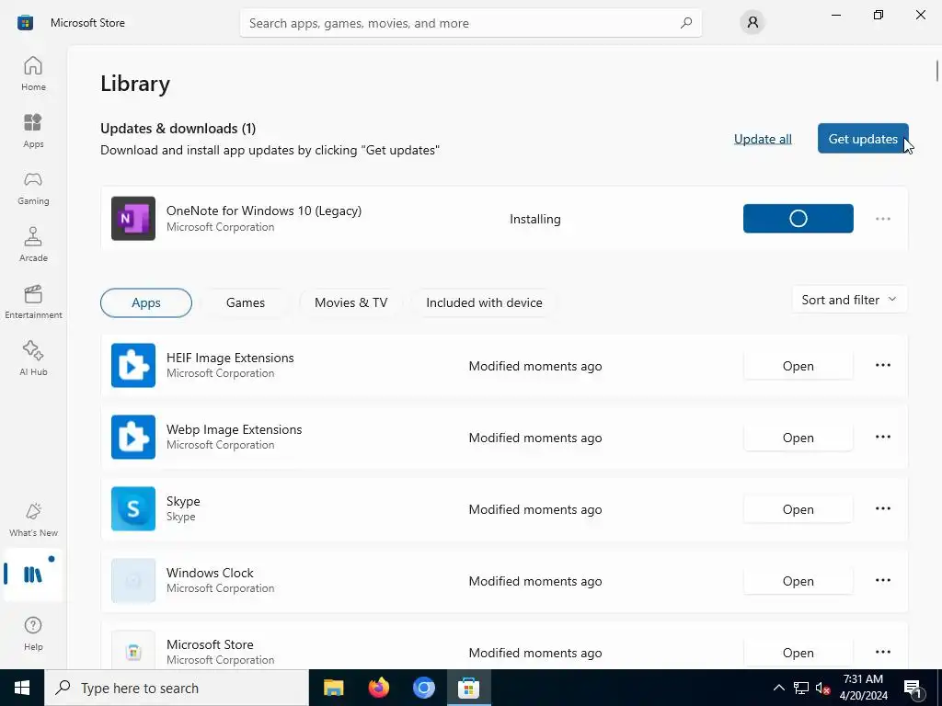Click the Get updates button

coord(863,139)
